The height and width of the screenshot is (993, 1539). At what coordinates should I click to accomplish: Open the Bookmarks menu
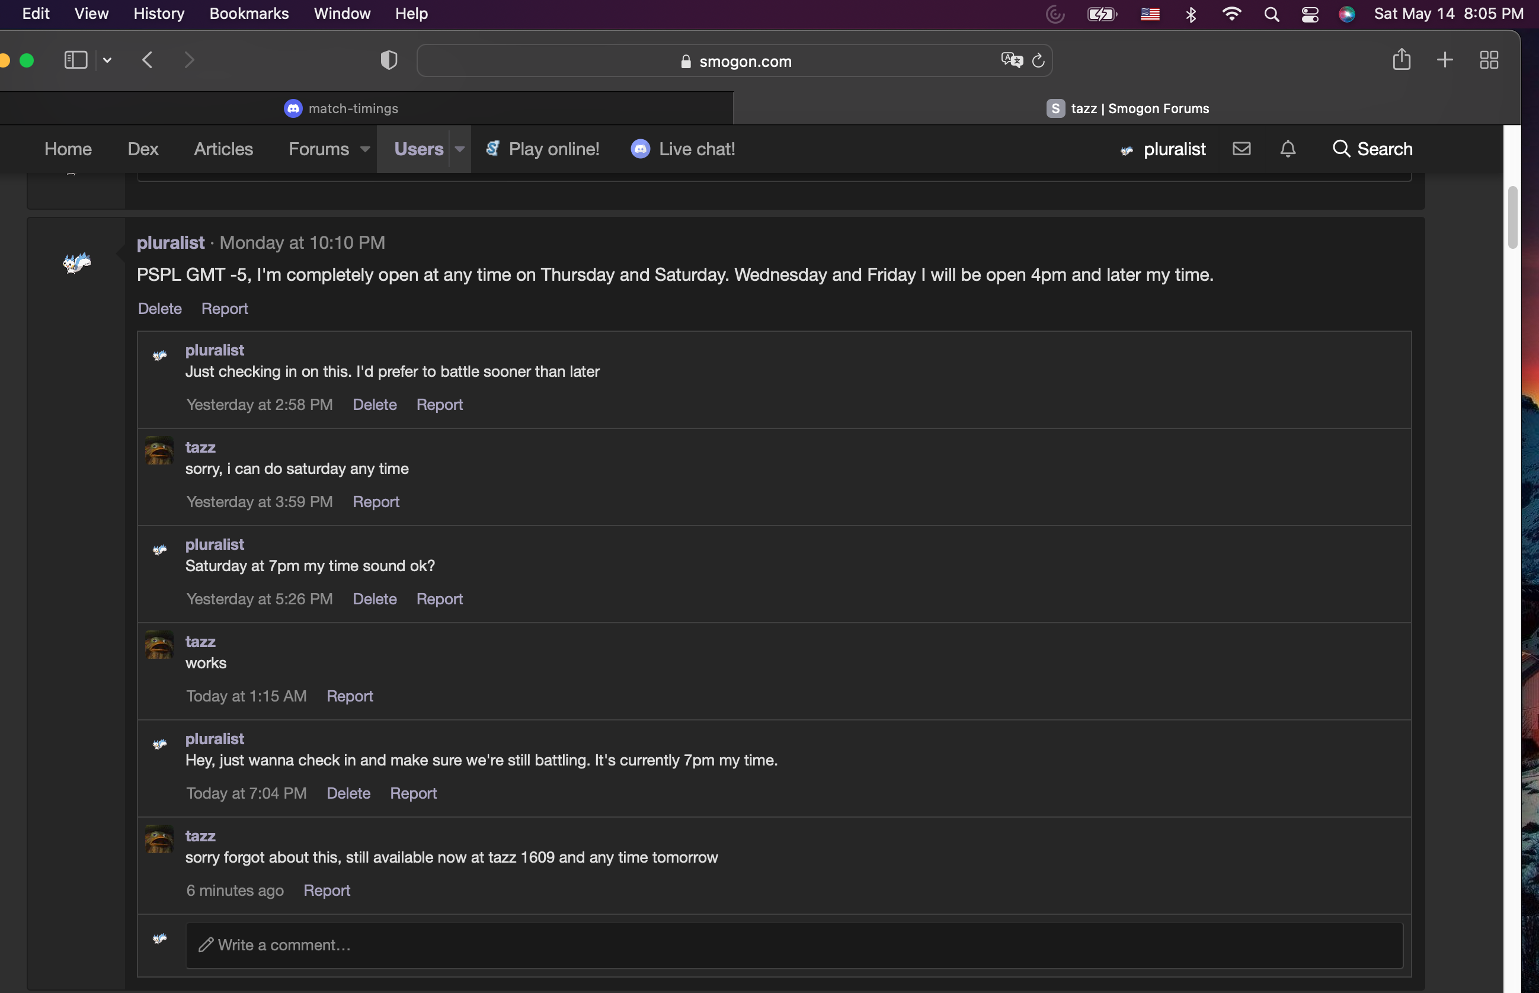coord(249,14)
